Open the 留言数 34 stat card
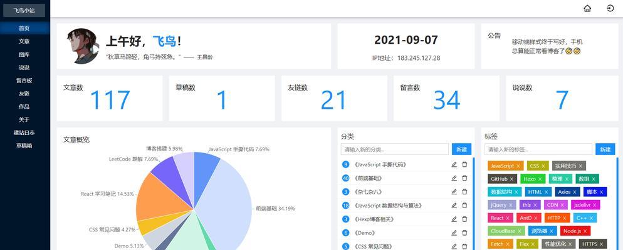Image resolution: width=623 pixels, height=250 pixels. click(447, 98)
